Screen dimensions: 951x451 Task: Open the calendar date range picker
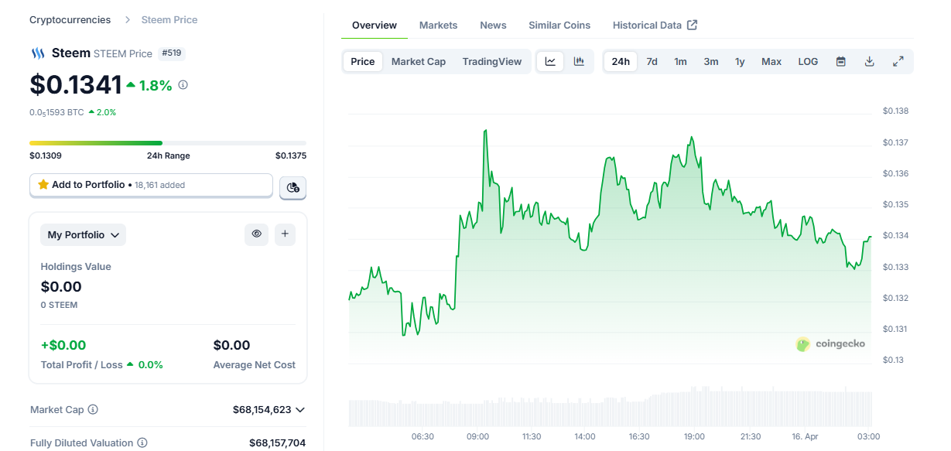coord(840,62)
